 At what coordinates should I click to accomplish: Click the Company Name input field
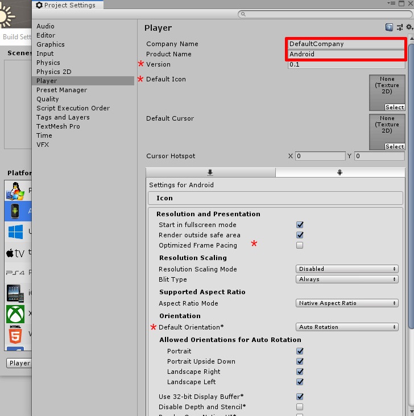click(346, 44)
